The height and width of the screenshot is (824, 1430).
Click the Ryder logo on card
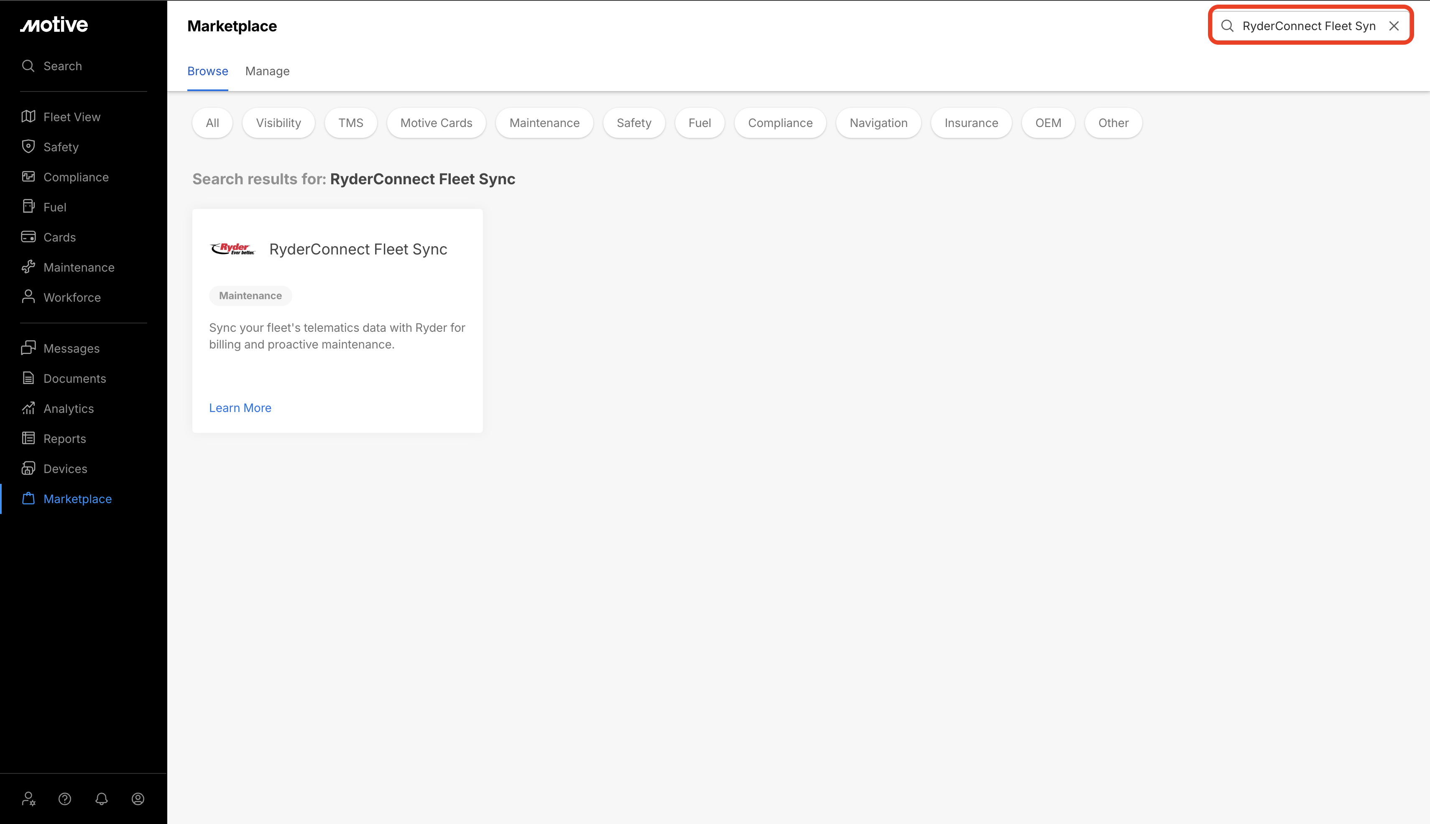point(233,249)
